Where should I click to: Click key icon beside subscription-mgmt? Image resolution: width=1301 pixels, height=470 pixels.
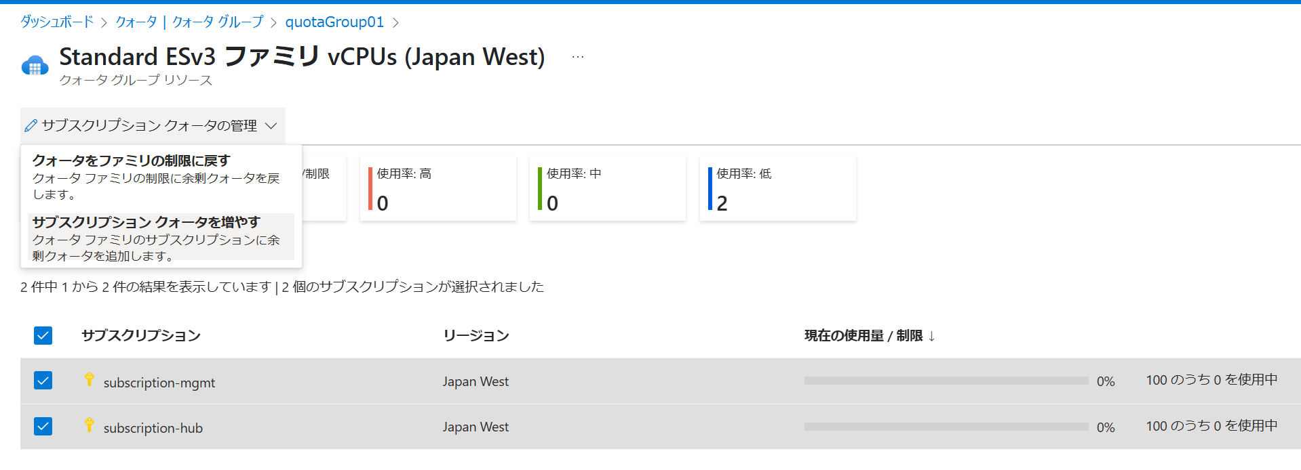click(89, 379)
